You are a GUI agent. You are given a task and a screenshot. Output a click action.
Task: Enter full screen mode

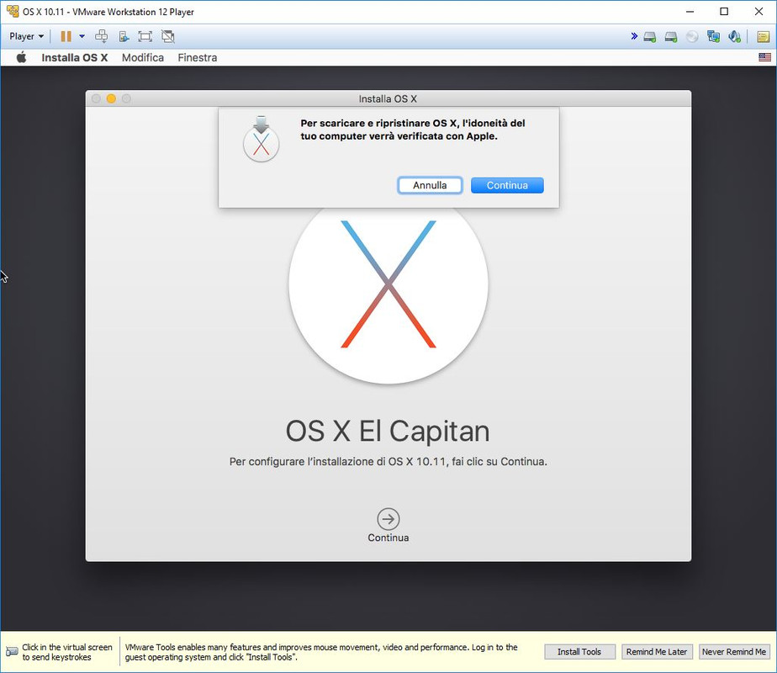[x=145, y=36]
